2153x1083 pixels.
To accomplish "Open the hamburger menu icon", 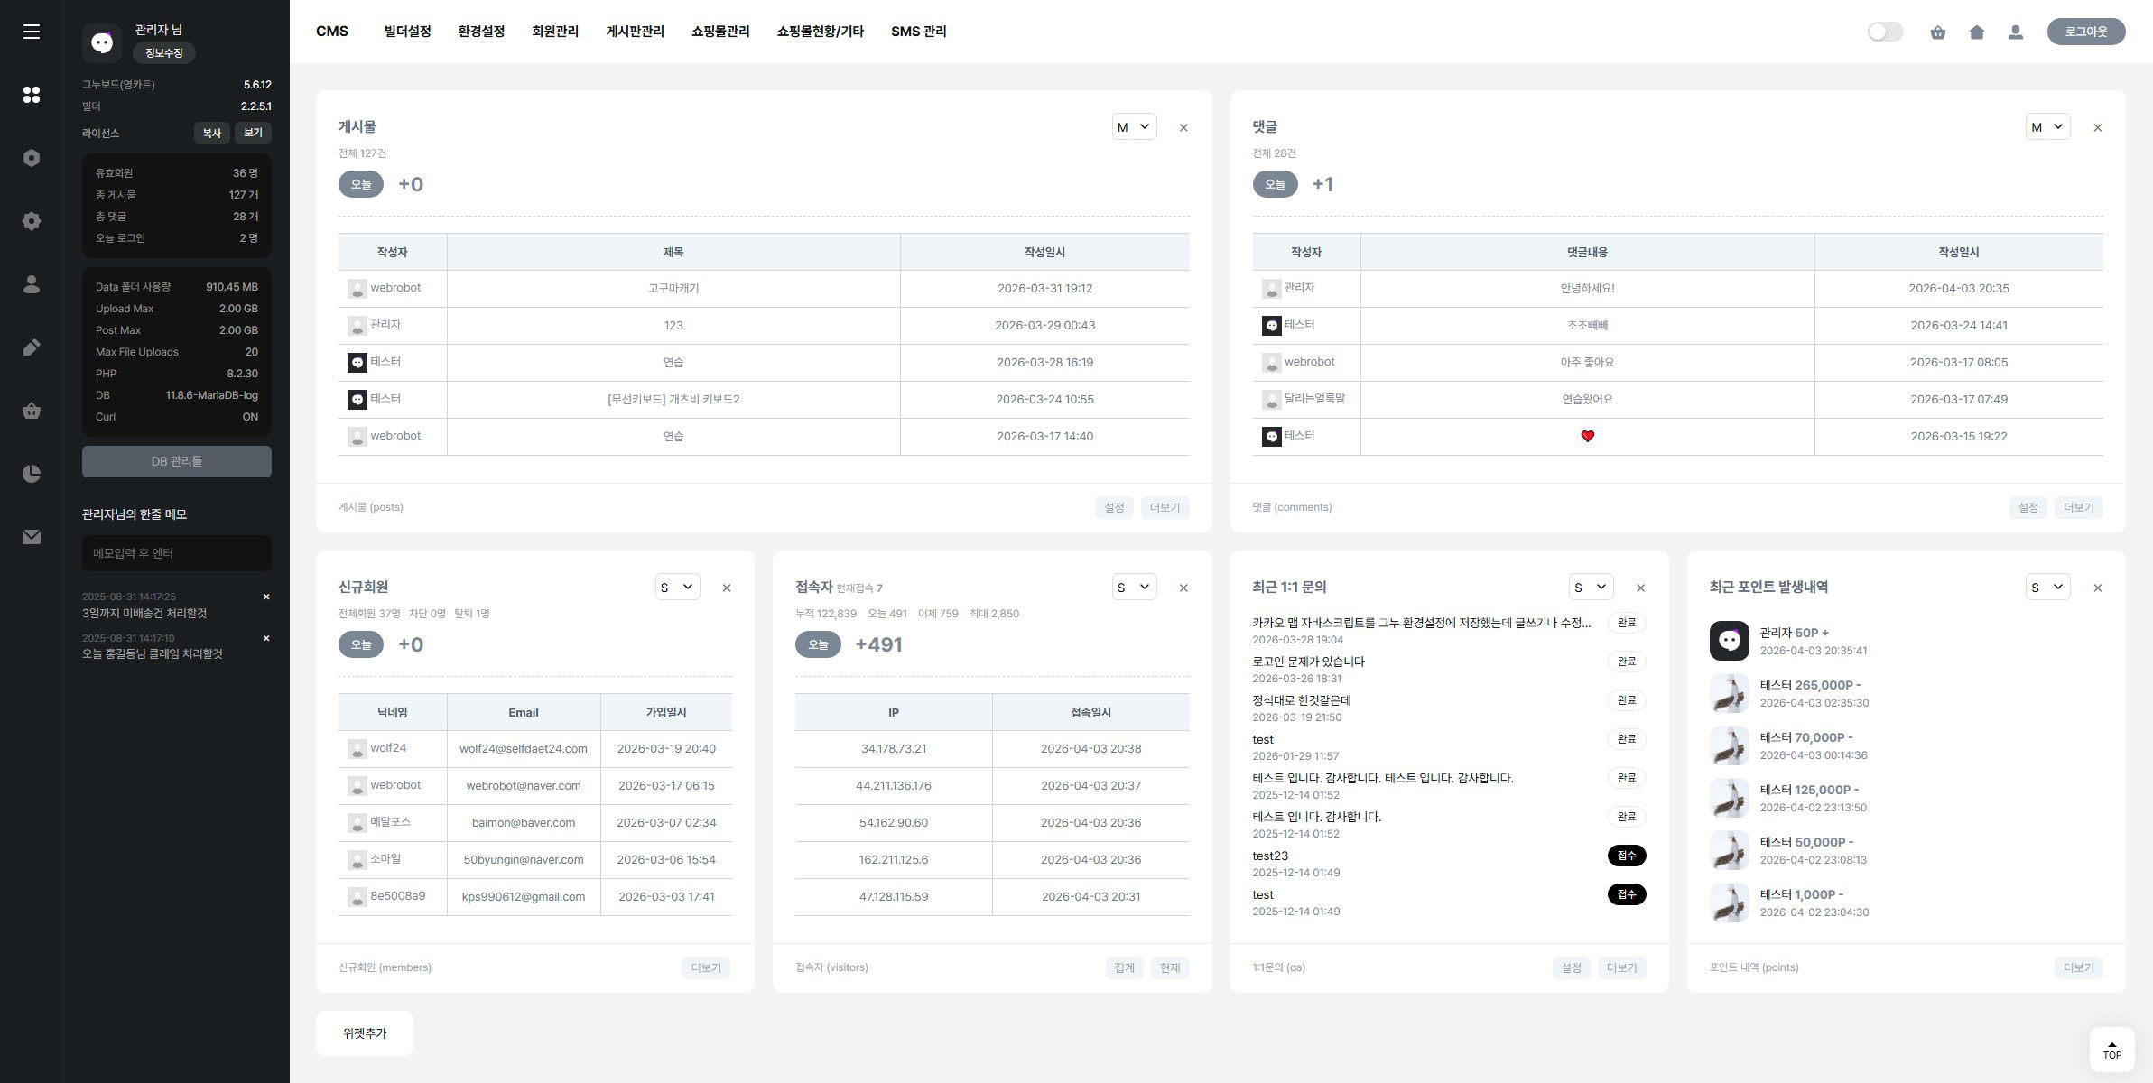I will click(32, 32).
